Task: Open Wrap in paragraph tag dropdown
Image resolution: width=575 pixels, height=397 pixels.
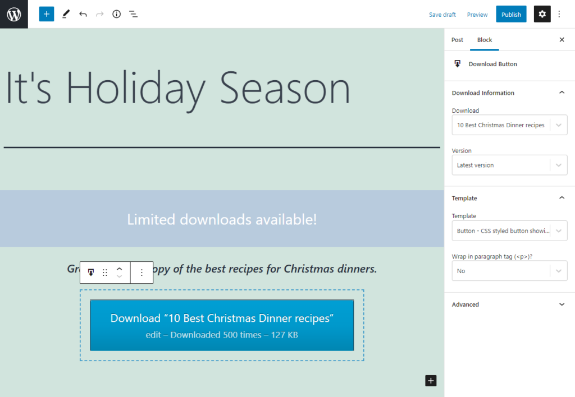Action: [x=509, y=271]
